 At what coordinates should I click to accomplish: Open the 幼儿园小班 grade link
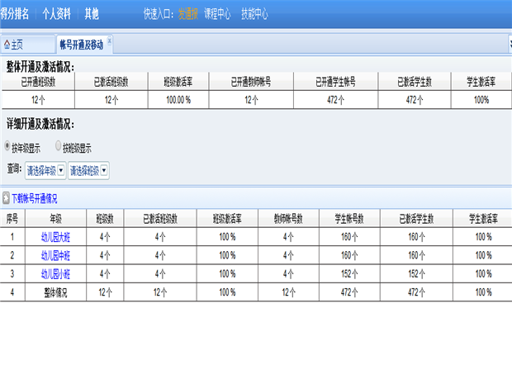[55, 273]
